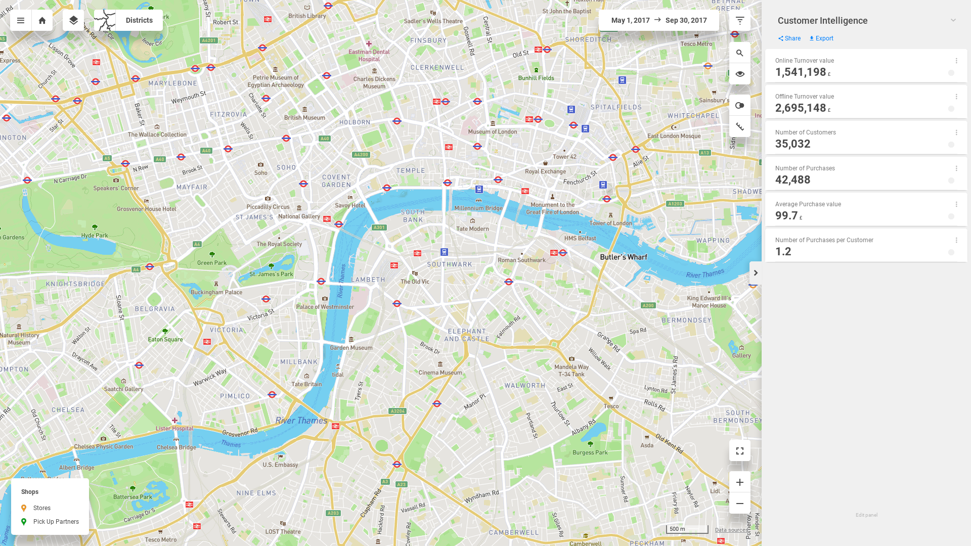Image resolution: width=971 pixels, height=546 pixels.
Task: Go to the home view
Action: coord(42,20)
